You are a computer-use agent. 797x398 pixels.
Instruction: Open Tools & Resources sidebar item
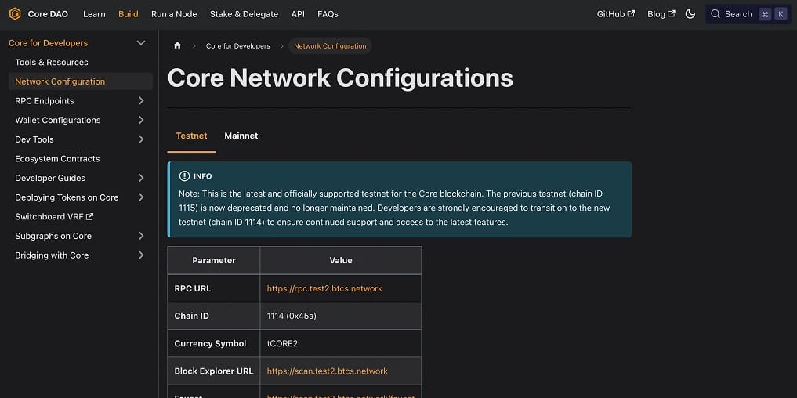pyautogui.click(x=52, y=62)
